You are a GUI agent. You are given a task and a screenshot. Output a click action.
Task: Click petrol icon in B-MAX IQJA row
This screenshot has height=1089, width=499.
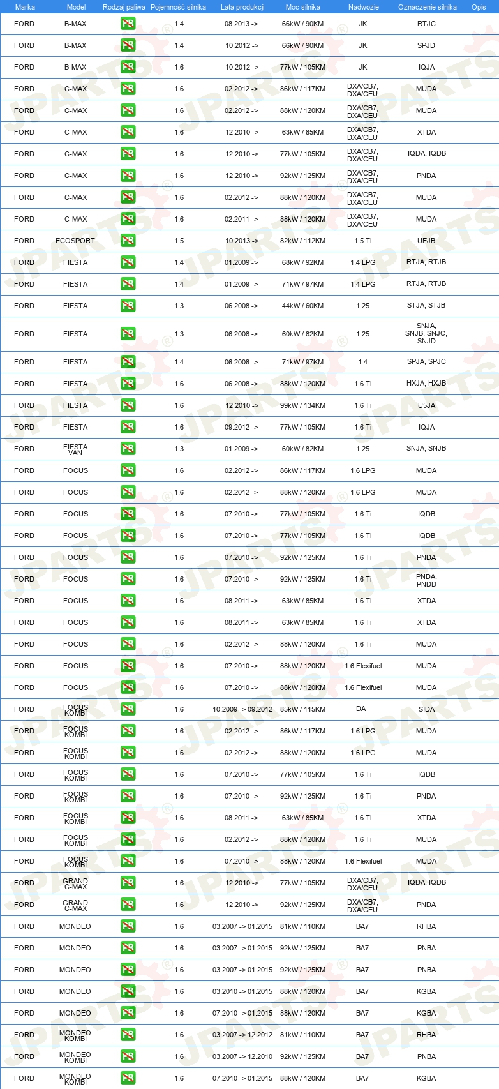[x=128, y=67]
